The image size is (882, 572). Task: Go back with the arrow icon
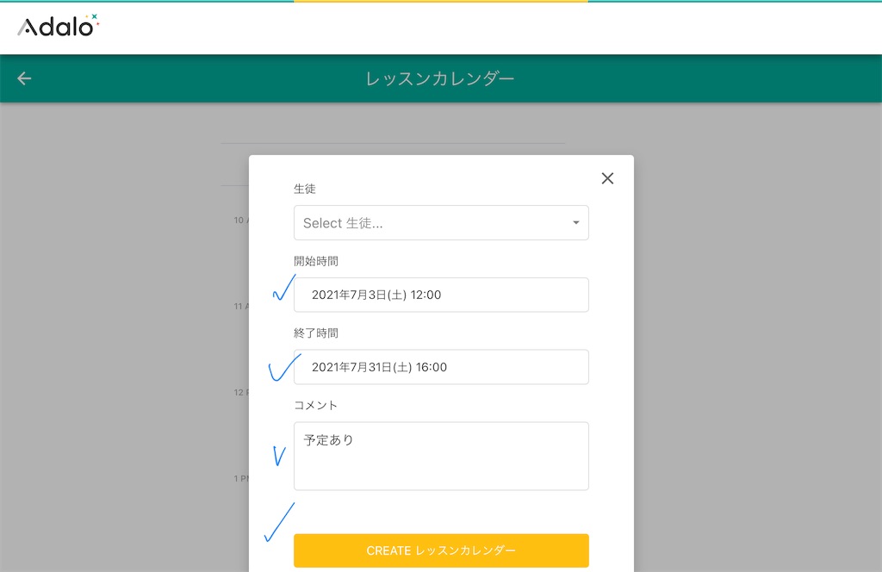click(x=24, y=78)
